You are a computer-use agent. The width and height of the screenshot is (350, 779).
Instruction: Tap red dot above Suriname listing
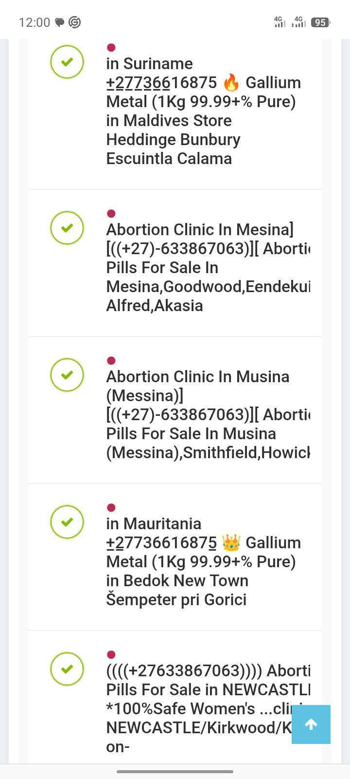coord(111,48)
